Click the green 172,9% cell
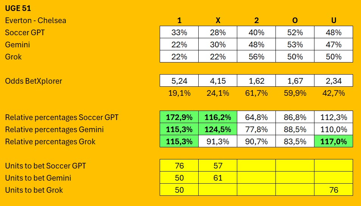 179,117
